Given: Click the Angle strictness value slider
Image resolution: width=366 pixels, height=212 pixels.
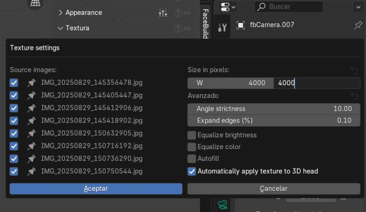Looking at the screenshot, I should coord(274,109).
